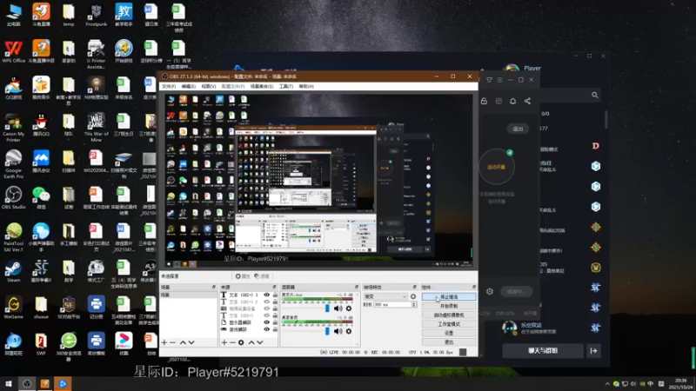The height and width of the screenshot is (391, 696).
Task: Select the scene entry in Scenes list
Action: (189, 295)
